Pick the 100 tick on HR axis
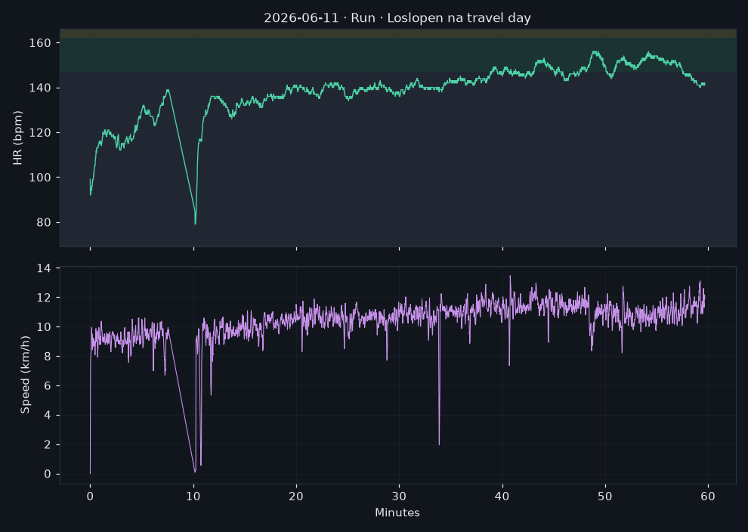The height and width of the screenshot is (532, 748). coord(40,178)
